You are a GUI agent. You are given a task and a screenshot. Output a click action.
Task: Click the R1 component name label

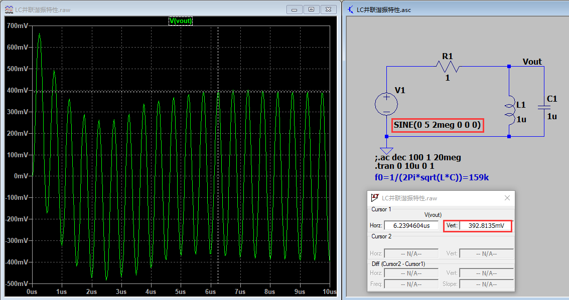(448, 56)
